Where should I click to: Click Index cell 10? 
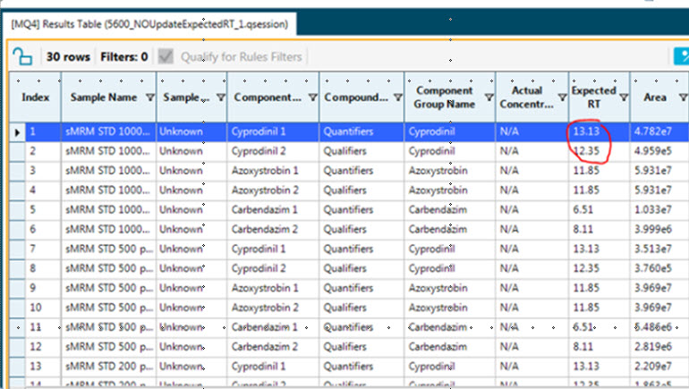point(43,308)
